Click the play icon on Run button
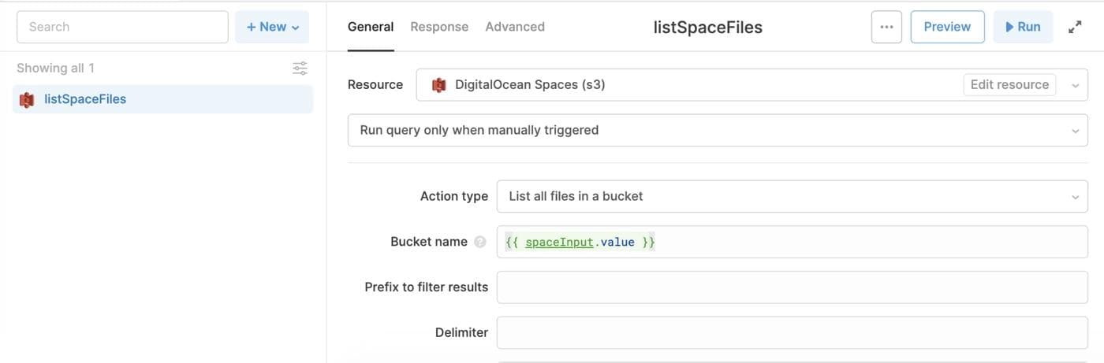This screenshot has width=1104, height=363. 1009,27
